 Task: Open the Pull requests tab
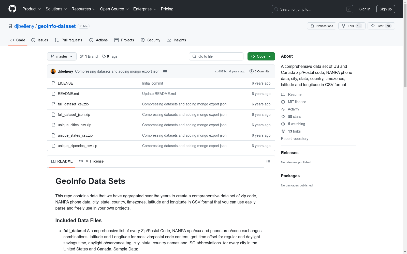[68, 40]
